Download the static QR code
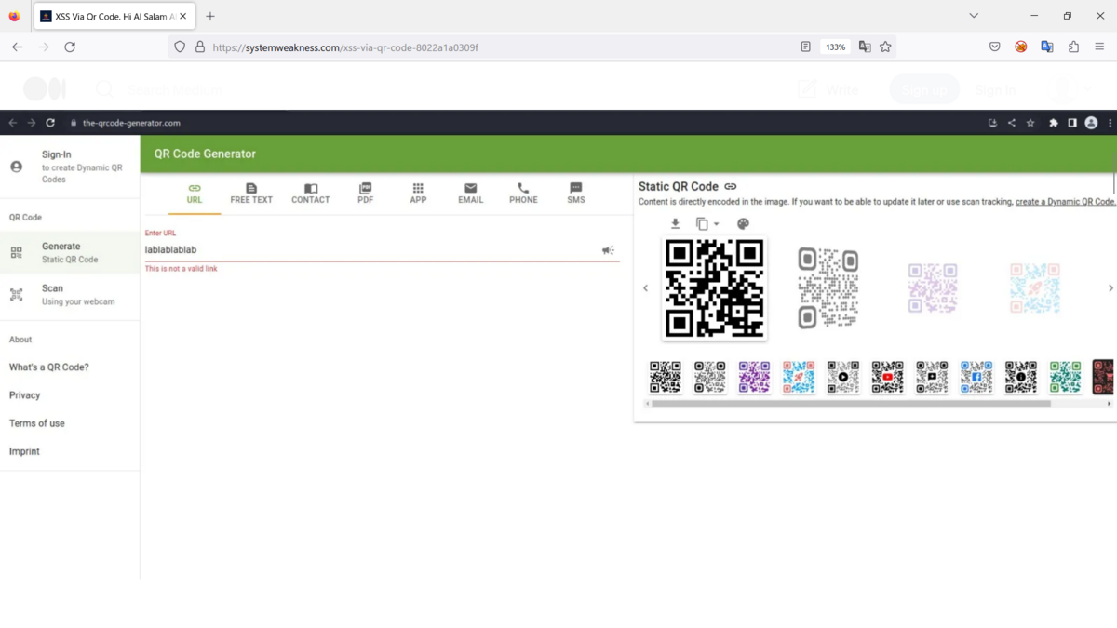This screenshot has height=628, width=1117. coord(676,223)
